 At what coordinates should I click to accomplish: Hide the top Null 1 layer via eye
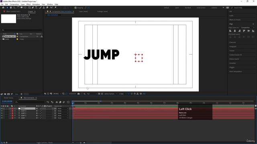click(2, 108)
